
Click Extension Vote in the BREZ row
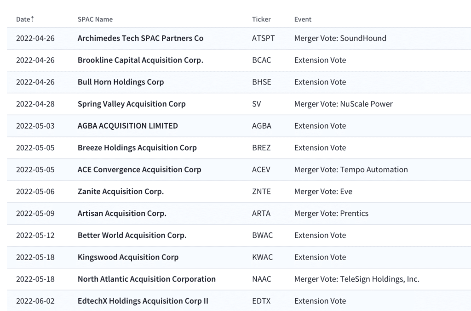pos(320,148)
